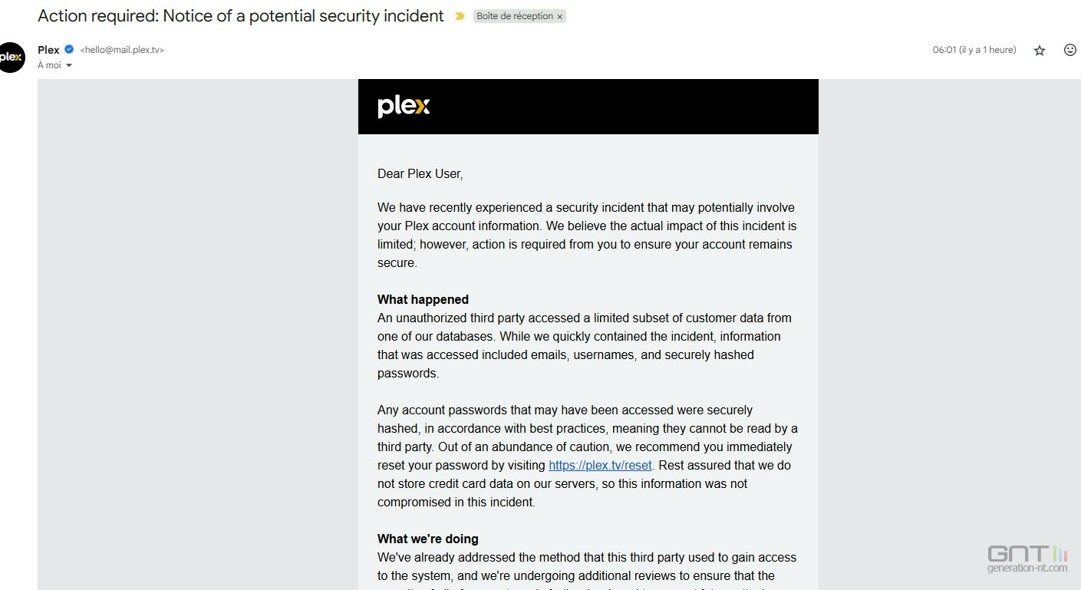Screen dimensions: 1081x590
Task: Click the sender name Plex
Action: click(48, 50)
